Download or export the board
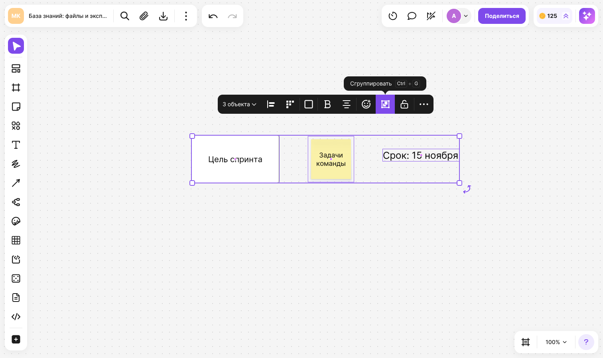 point(163,16)
